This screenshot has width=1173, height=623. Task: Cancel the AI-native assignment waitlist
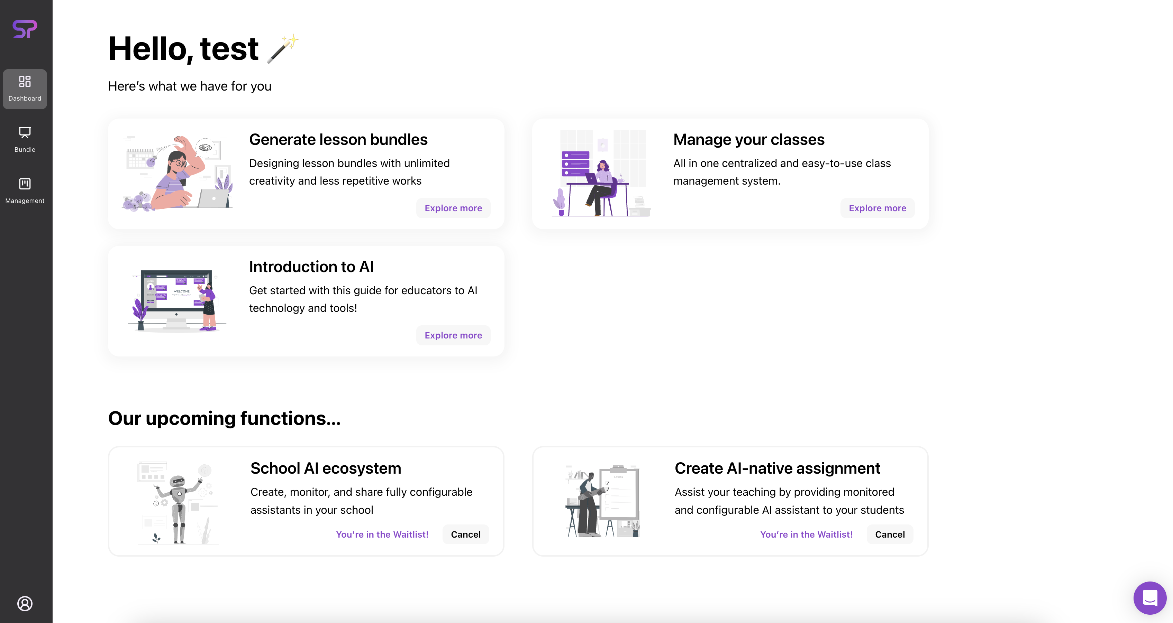(889, 534)
